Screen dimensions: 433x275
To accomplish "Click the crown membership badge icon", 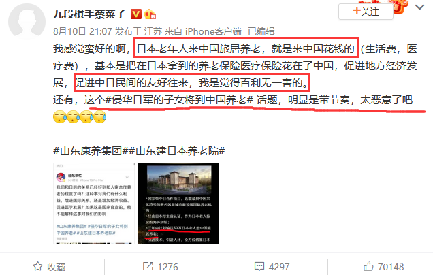I will [150, 14].
